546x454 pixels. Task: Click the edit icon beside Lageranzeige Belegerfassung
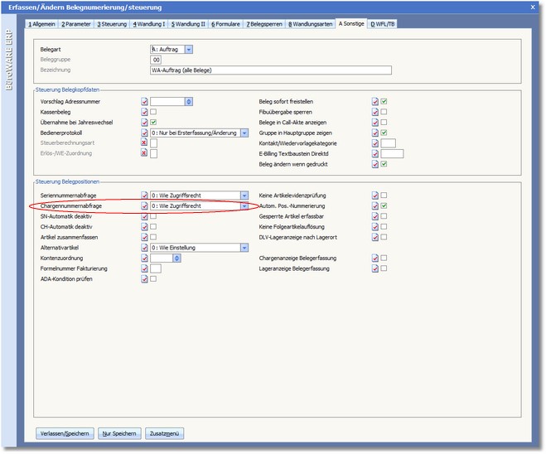[x=375, y=268]
